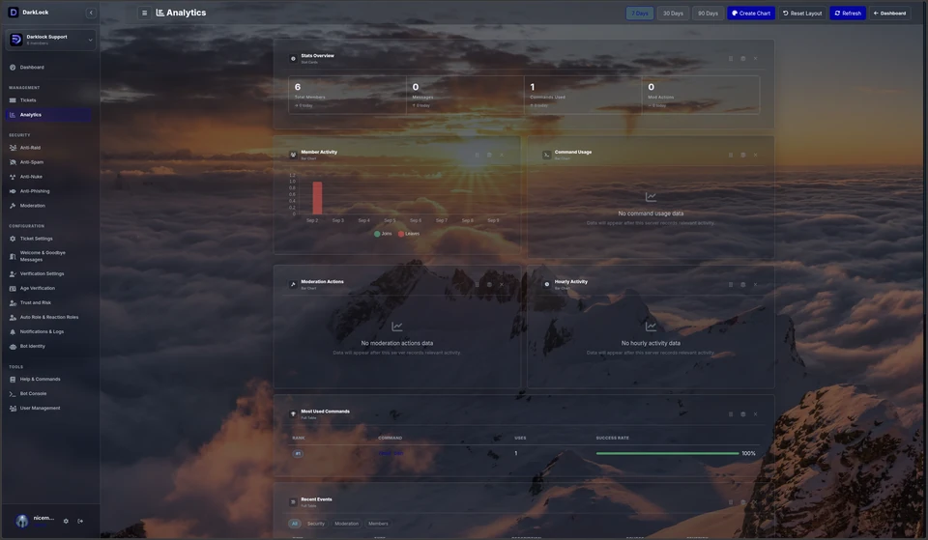Image resolution: width=928 pixels, height=540 pixels.
Task: Select the 90 Days range
Action: coord(708,13)
